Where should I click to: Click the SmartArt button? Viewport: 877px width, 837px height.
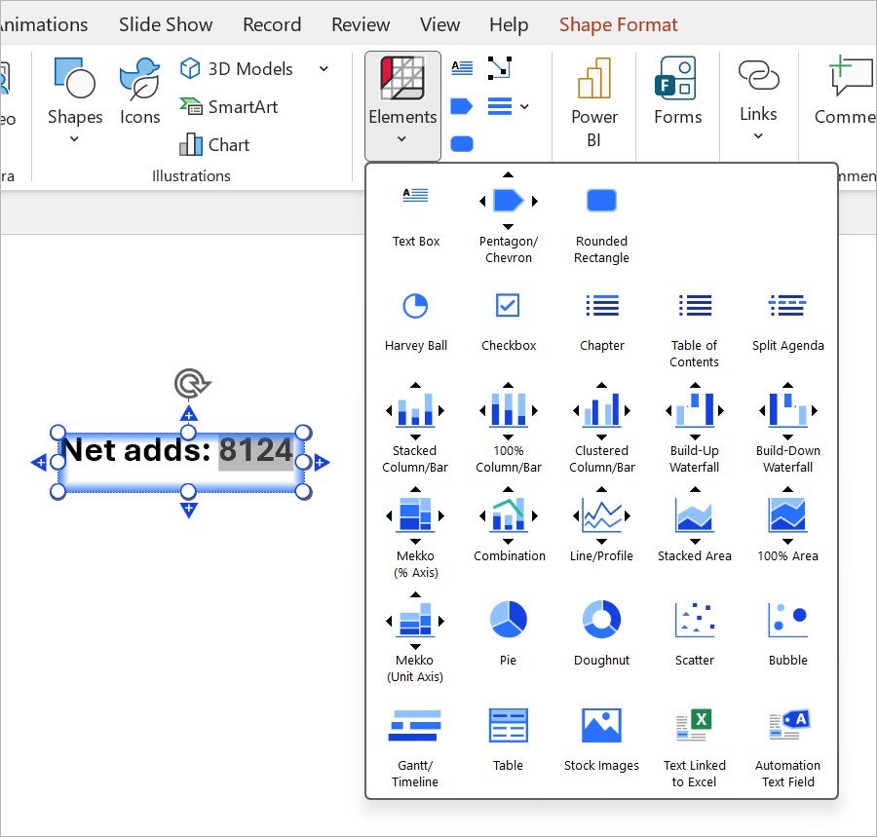229,107
